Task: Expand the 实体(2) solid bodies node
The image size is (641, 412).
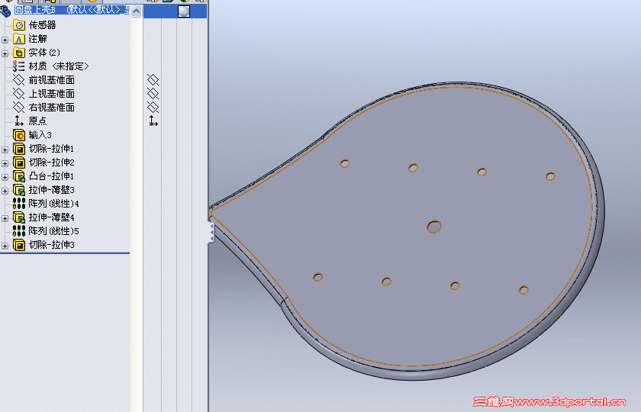Action: (5, 53)
